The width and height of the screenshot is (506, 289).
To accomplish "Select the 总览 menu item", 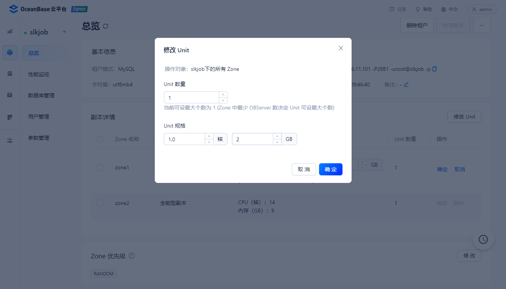I will pyautogui.click(x=45, y=53).
